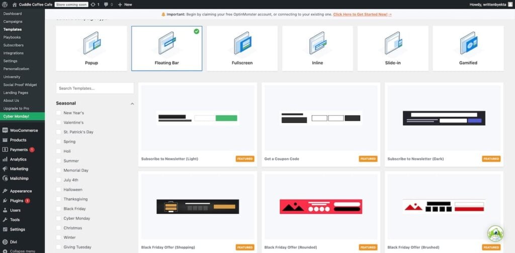The image size is (515, 253).
Task: Check the St. Patrick's Day filter
Action: point(58,132)
